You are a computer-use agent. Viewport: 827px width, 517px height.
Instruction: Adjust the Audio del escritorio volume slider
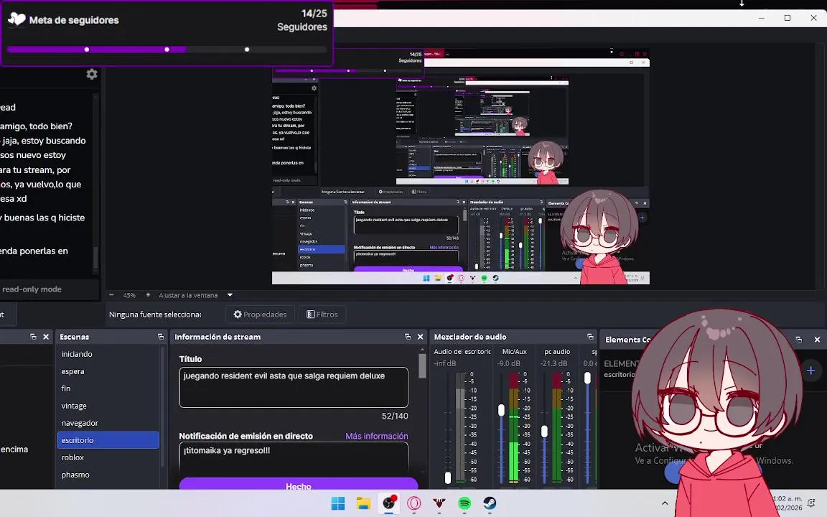[448, 478]
